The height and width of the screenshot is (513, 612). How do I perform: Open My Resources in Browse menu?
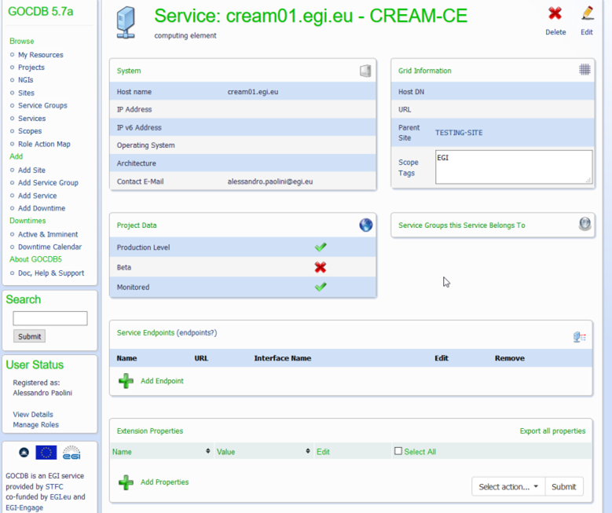(41, 55)
